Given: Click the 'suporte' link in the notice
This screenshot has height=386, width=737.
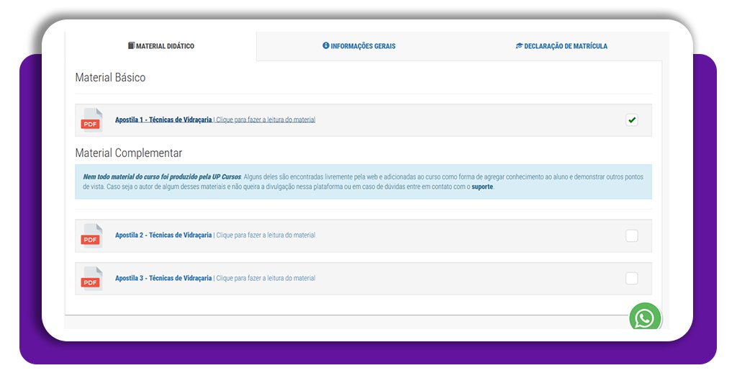Looking at the screenshot, I should [x=482, y=187].
